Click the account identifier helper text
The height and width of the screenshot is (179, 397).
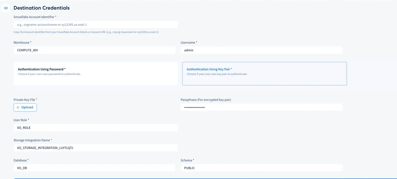[x=86, y=32]
